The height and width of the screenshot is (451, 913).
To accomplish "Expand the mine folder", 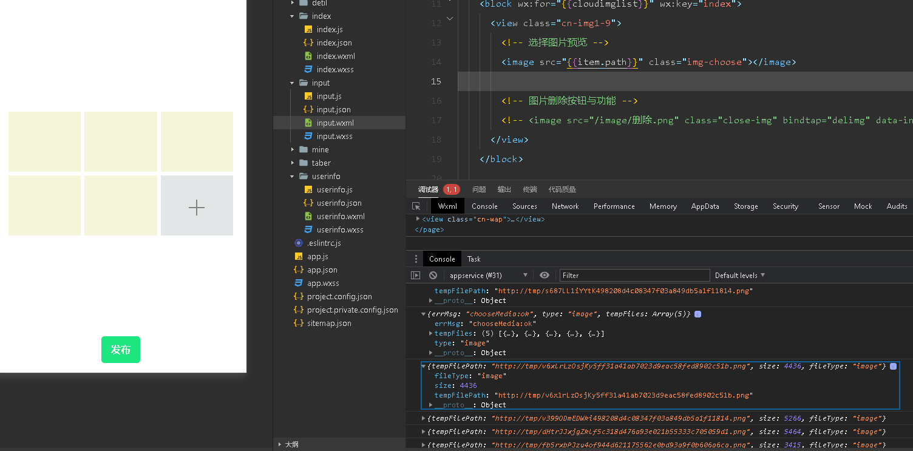I will pyautogui.click(x=292, y=150).
